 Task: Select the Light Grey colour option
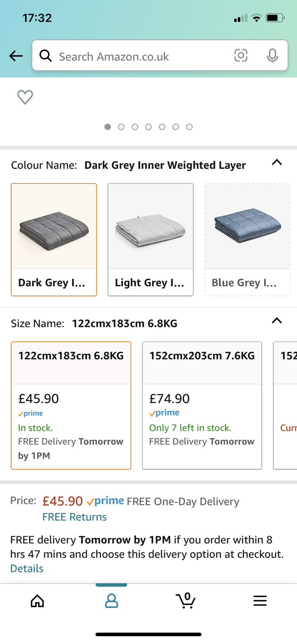coord(151,239)
